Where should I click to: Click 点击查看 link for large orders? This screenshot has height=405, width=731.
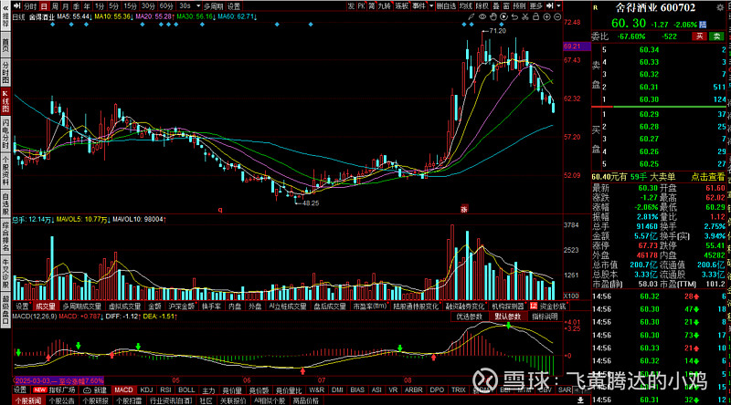(707, 177)
